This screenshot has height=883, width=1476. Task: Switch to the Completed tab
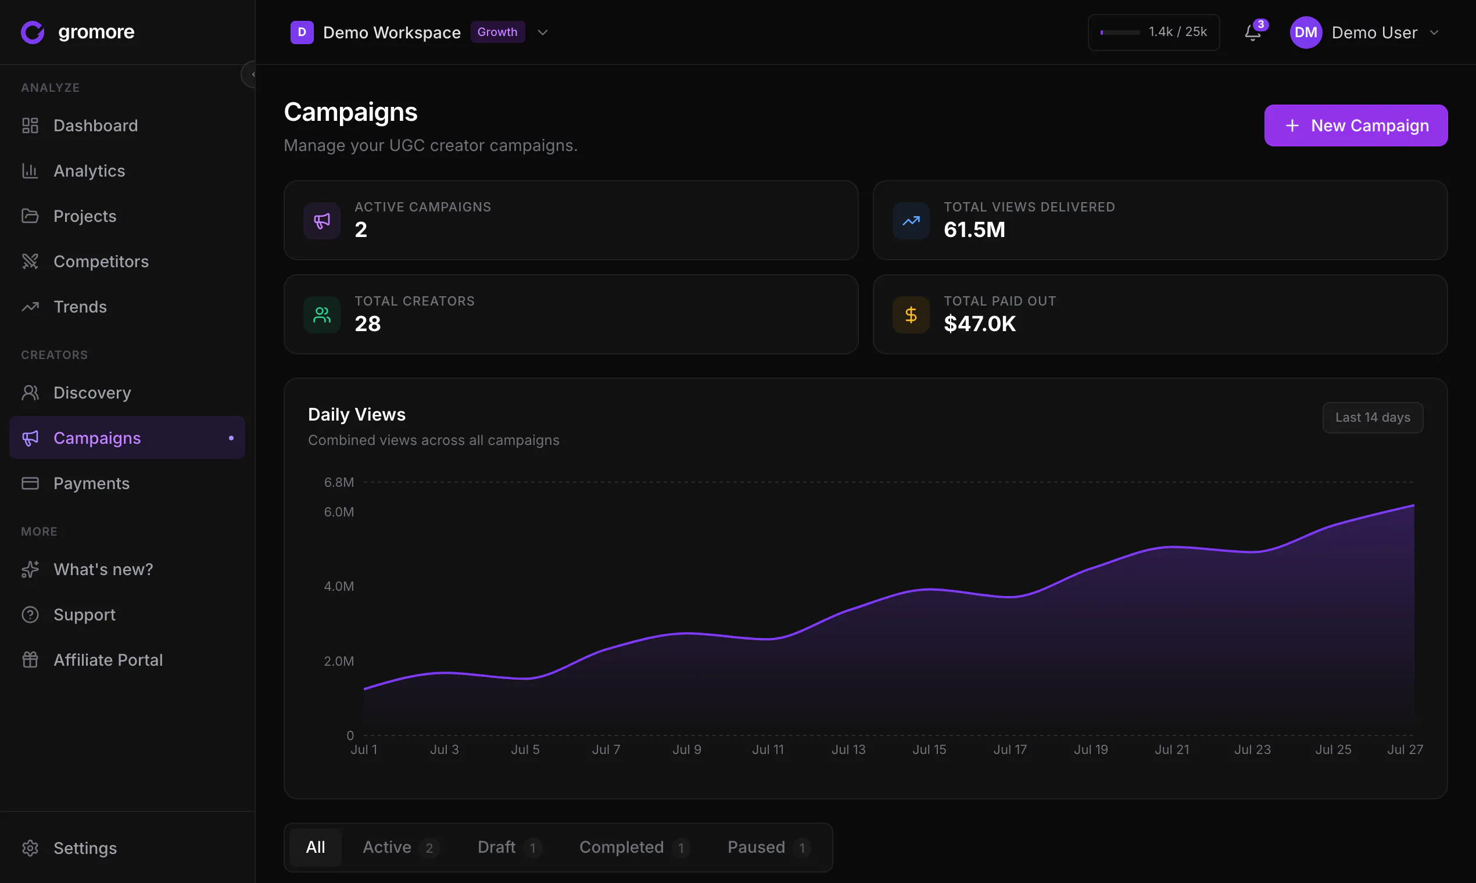pyautogui.click(x=635, y=848)
